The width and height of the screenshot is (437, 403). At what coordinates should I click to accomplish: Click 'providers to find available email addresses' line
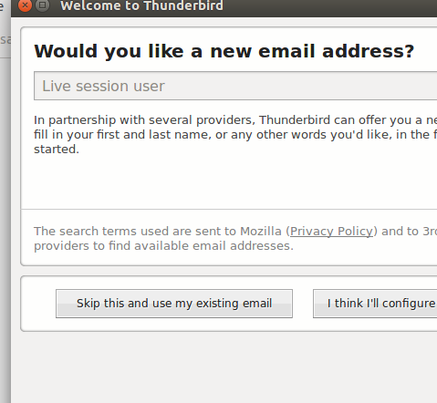click(x=163, y=246)
